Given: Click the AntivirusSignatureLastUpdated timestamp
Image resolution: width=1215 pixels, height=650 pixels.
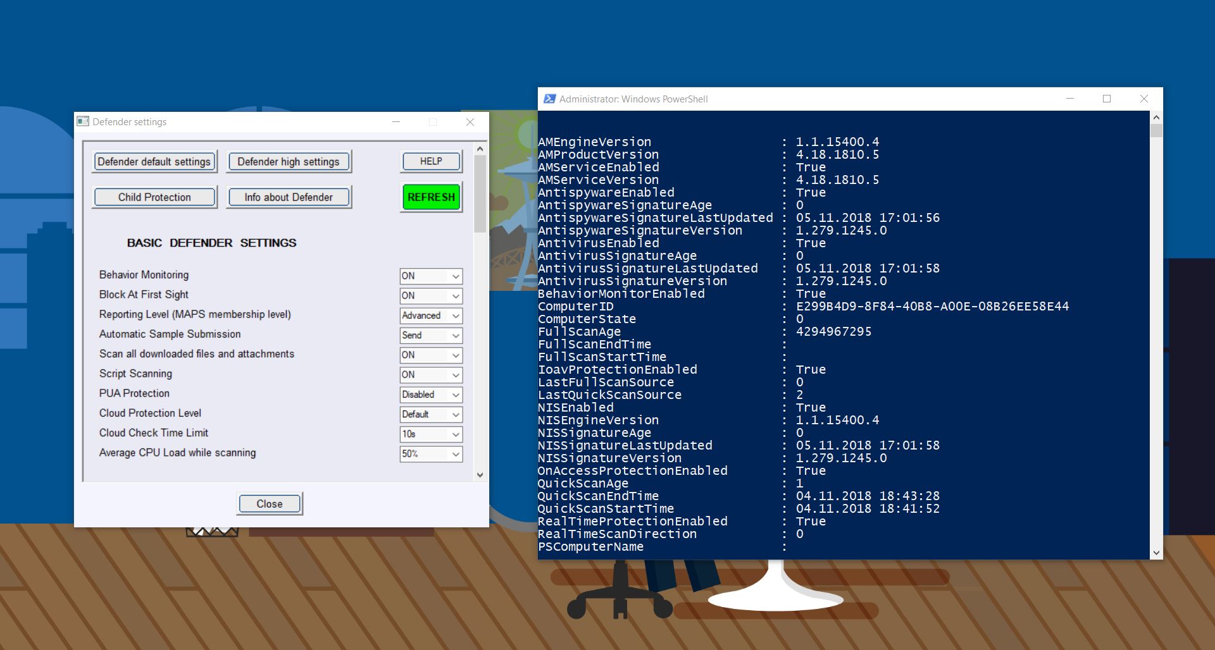Looking at the screenshot, I should click(868, 269).
